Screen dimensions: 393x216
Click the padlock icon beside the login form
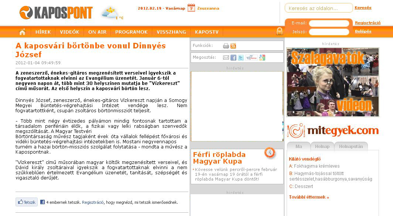click(x=280, y=31)
